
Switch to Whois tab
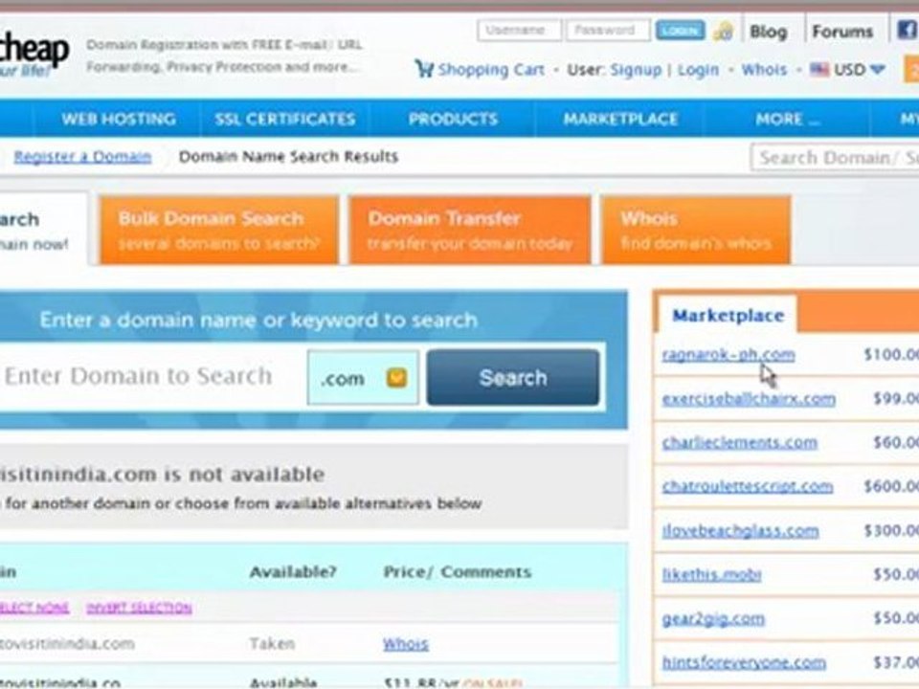pyautogui.click(x=696, y=230)
